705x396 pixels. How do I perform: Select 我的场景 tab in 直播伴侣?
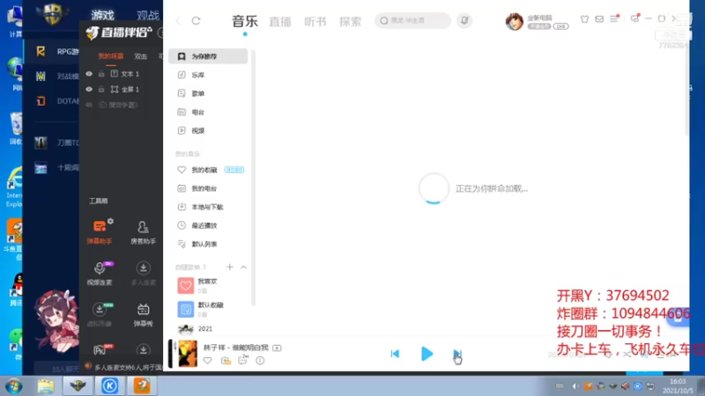(111, 56)
